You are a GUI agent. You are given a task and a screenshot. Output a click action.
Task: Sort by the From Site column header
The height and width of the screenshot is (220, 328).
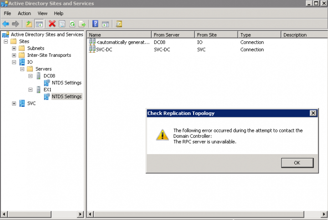pos(216,35)
